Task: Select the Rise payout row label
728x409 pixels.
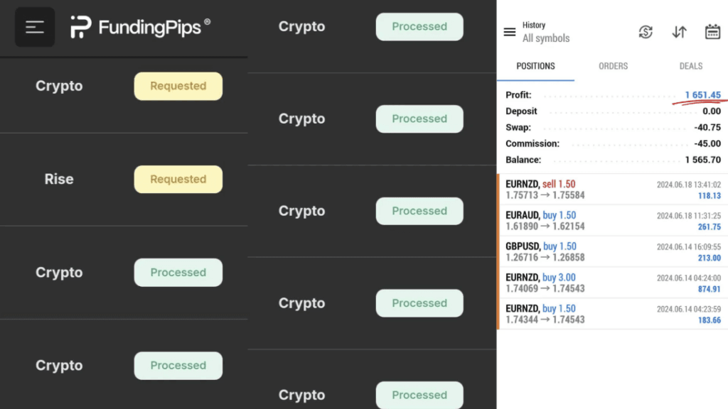Action: [x=59, y=180]
